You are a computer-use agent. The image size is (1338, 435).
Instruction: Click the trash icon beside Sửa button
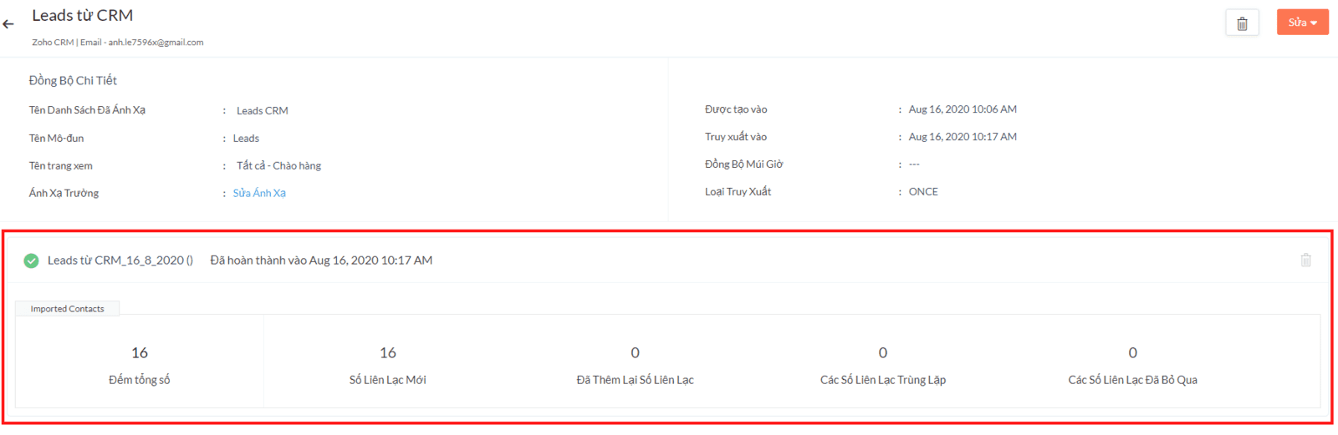click(x=1242, y=23)
